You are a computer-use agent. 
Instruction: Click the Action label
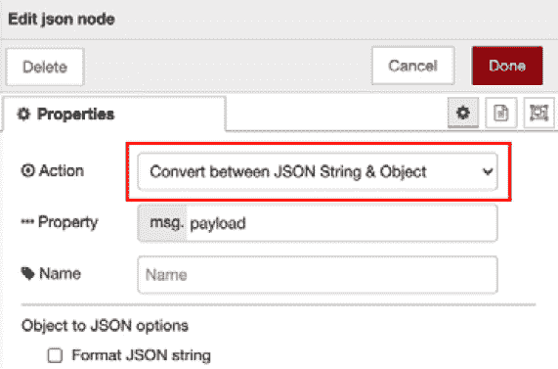(x=53, y=170)
